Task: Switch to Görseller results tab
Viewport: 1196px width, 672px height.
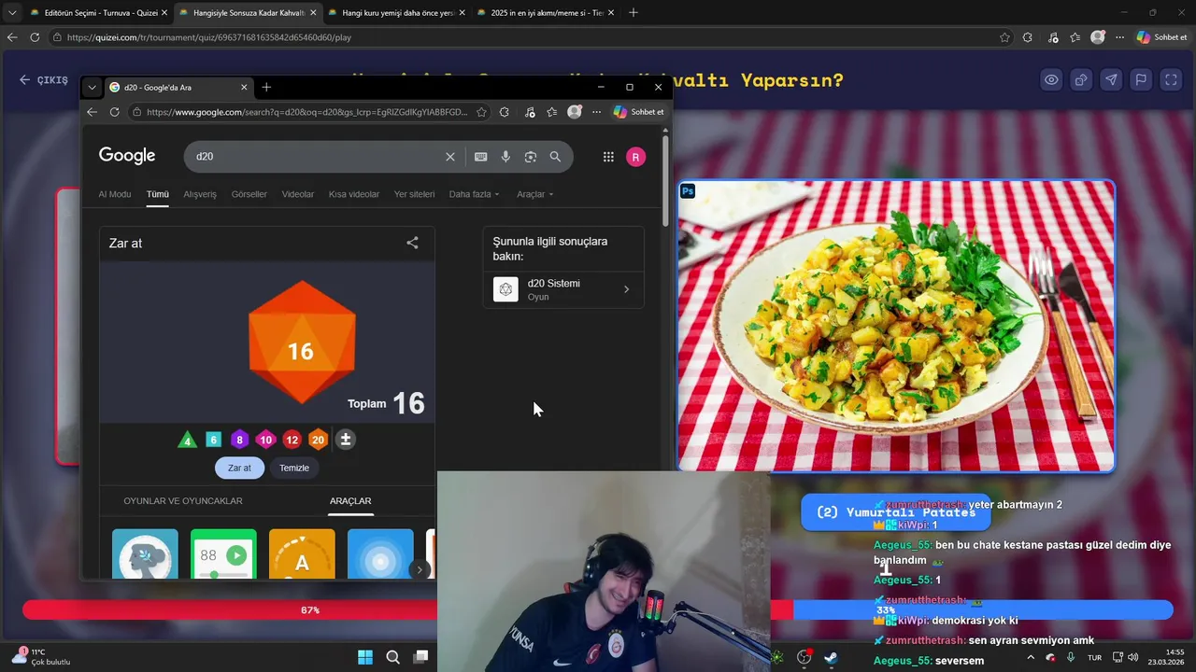Action: [249, 194]
